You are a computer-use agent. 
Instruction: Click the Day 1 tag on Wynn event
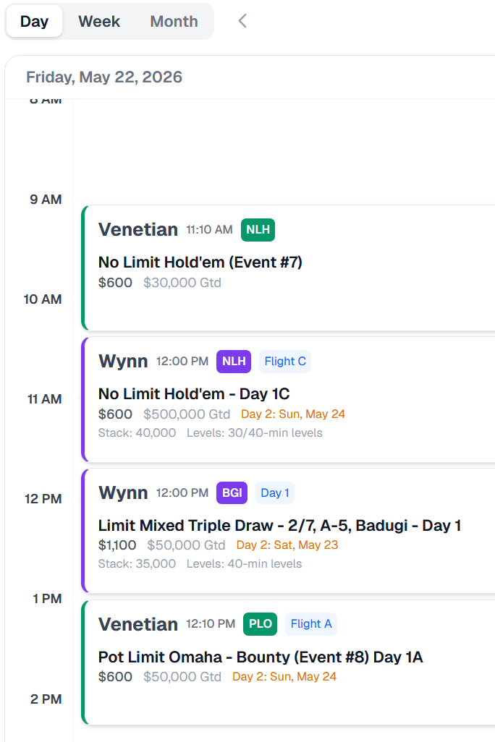tap(275, 493)
